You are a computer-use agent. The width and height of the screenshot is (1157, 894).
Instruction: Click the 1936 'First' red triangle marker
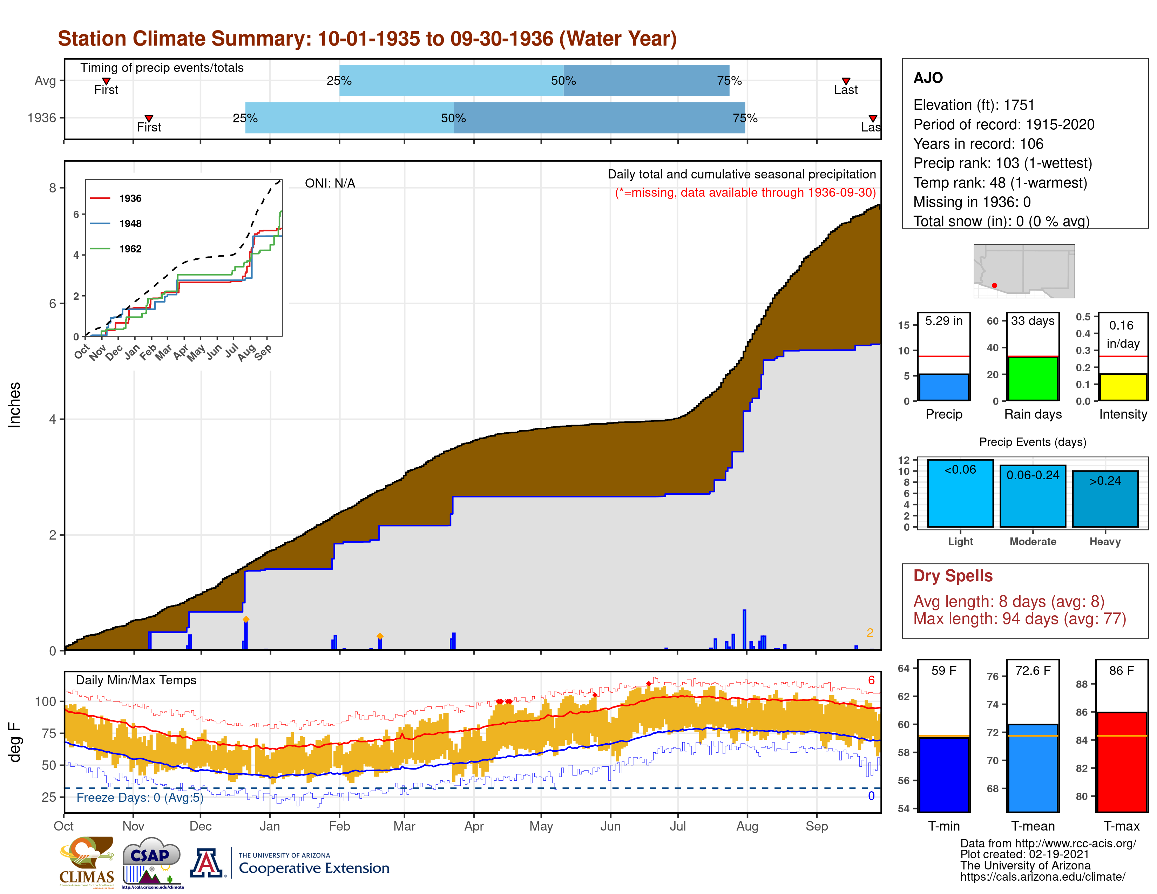[149, 118]
